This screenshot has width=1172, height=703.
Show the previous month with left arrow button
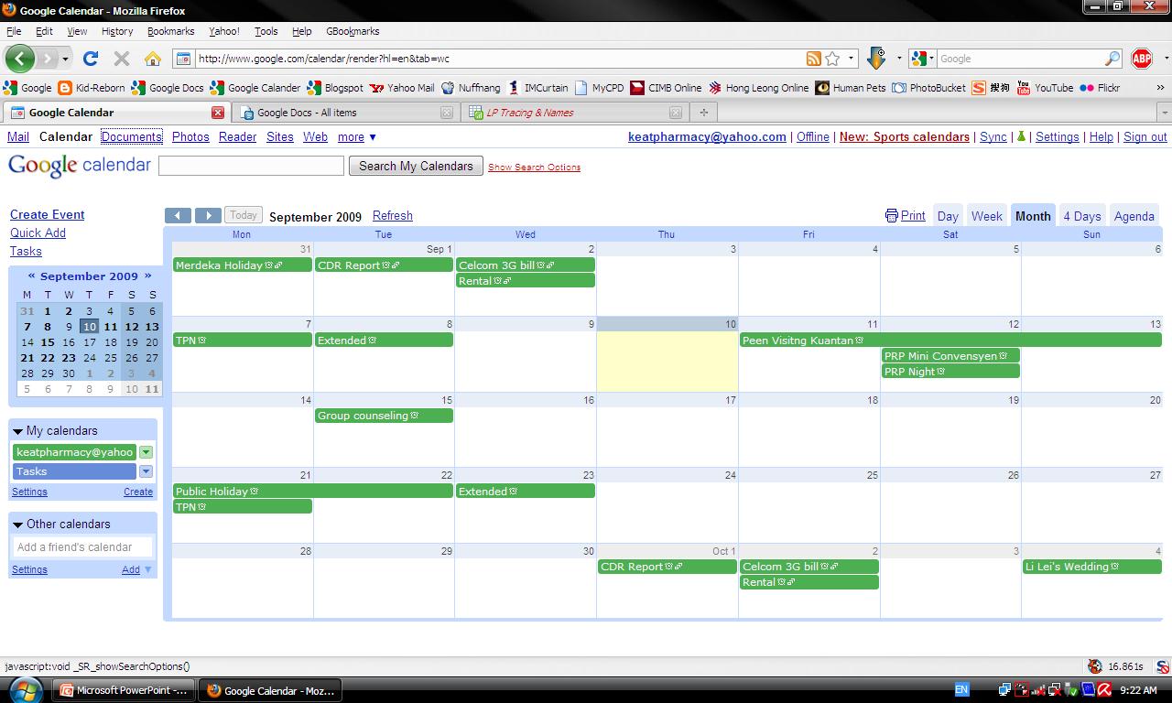click(x=178, y=216)
